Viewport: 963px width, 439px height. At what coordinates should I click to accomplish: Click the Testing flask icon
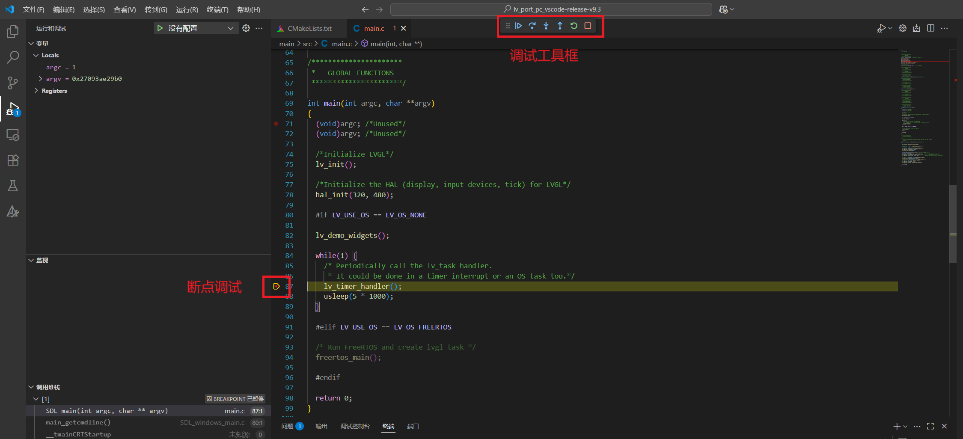pos(12,186)
